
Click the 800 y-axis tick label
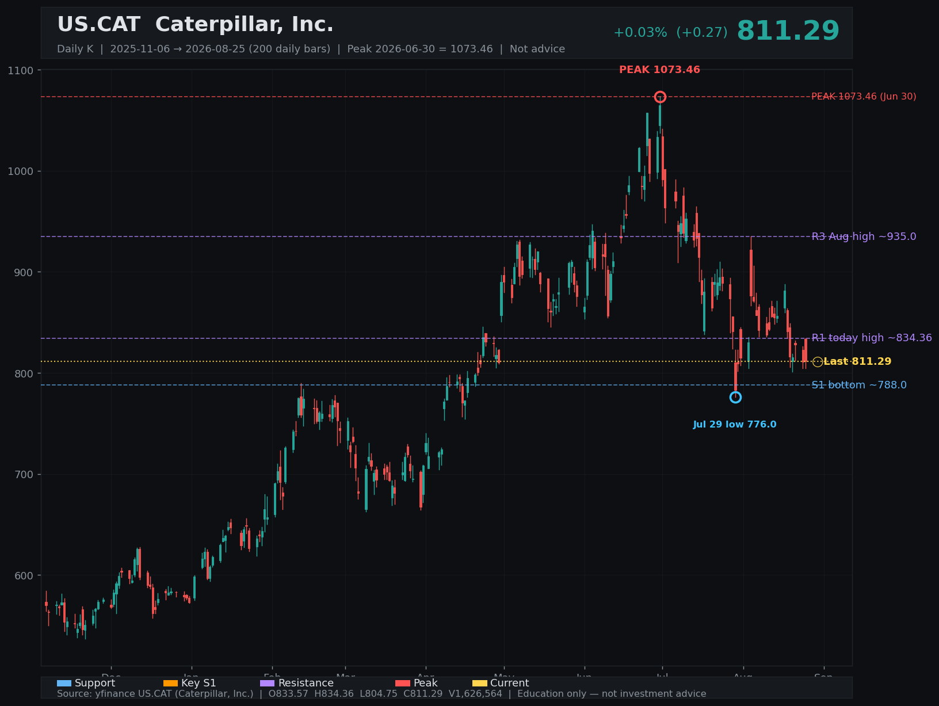point(24,373)
